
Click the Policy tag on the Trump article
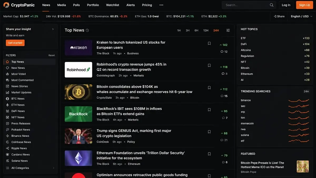coord(131,142)
